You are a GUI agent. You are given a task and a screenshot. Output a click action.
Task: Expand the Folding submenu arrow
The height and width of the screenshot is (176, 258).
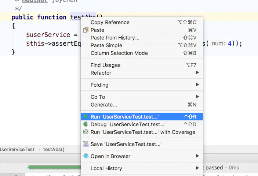pyautogui.click(x=197, y=85)
